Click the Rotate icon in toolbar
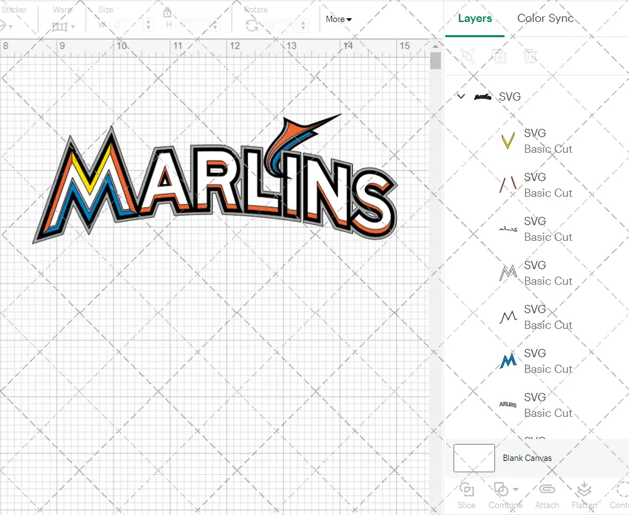Image resolution: width=629 pixels, height=515 pixels. coord(252,25)
